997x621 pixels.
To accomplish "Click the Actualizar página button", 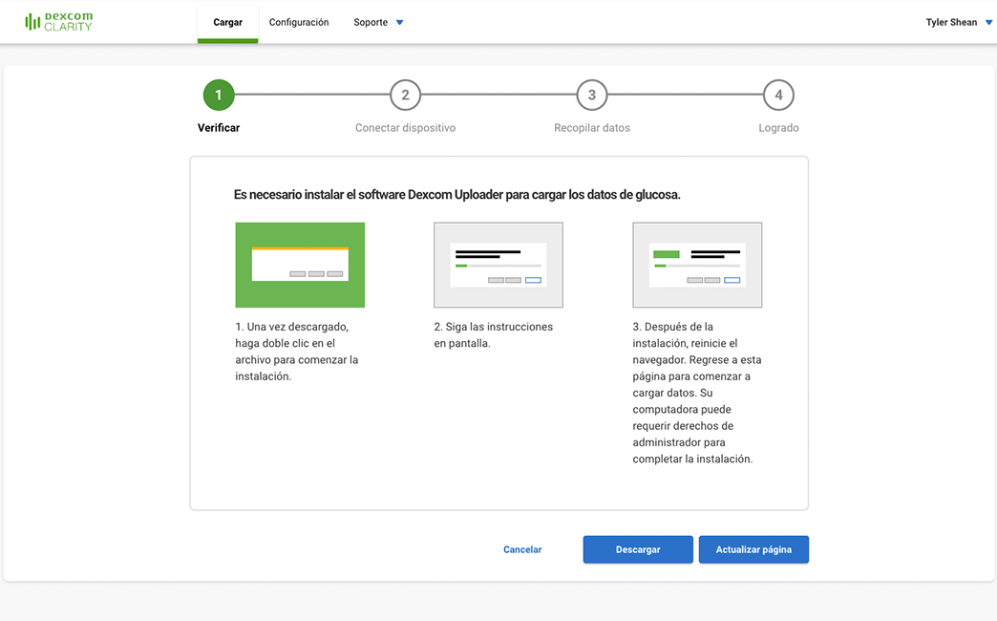I will (753, 549).
